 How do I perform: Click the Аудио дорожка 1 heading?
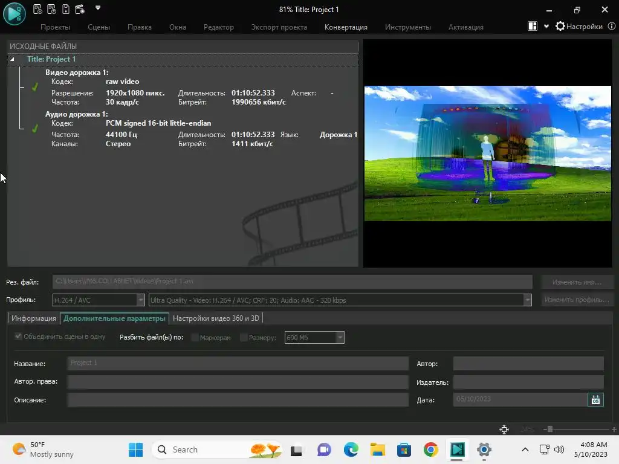coord(76,114)
